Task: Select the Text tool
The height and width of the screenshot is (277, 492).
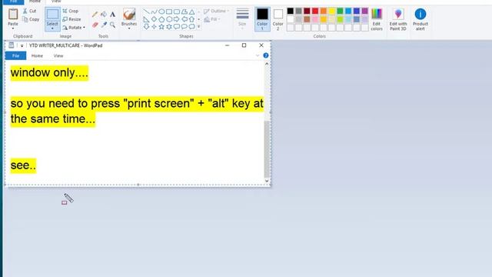Action: (113, 14)
